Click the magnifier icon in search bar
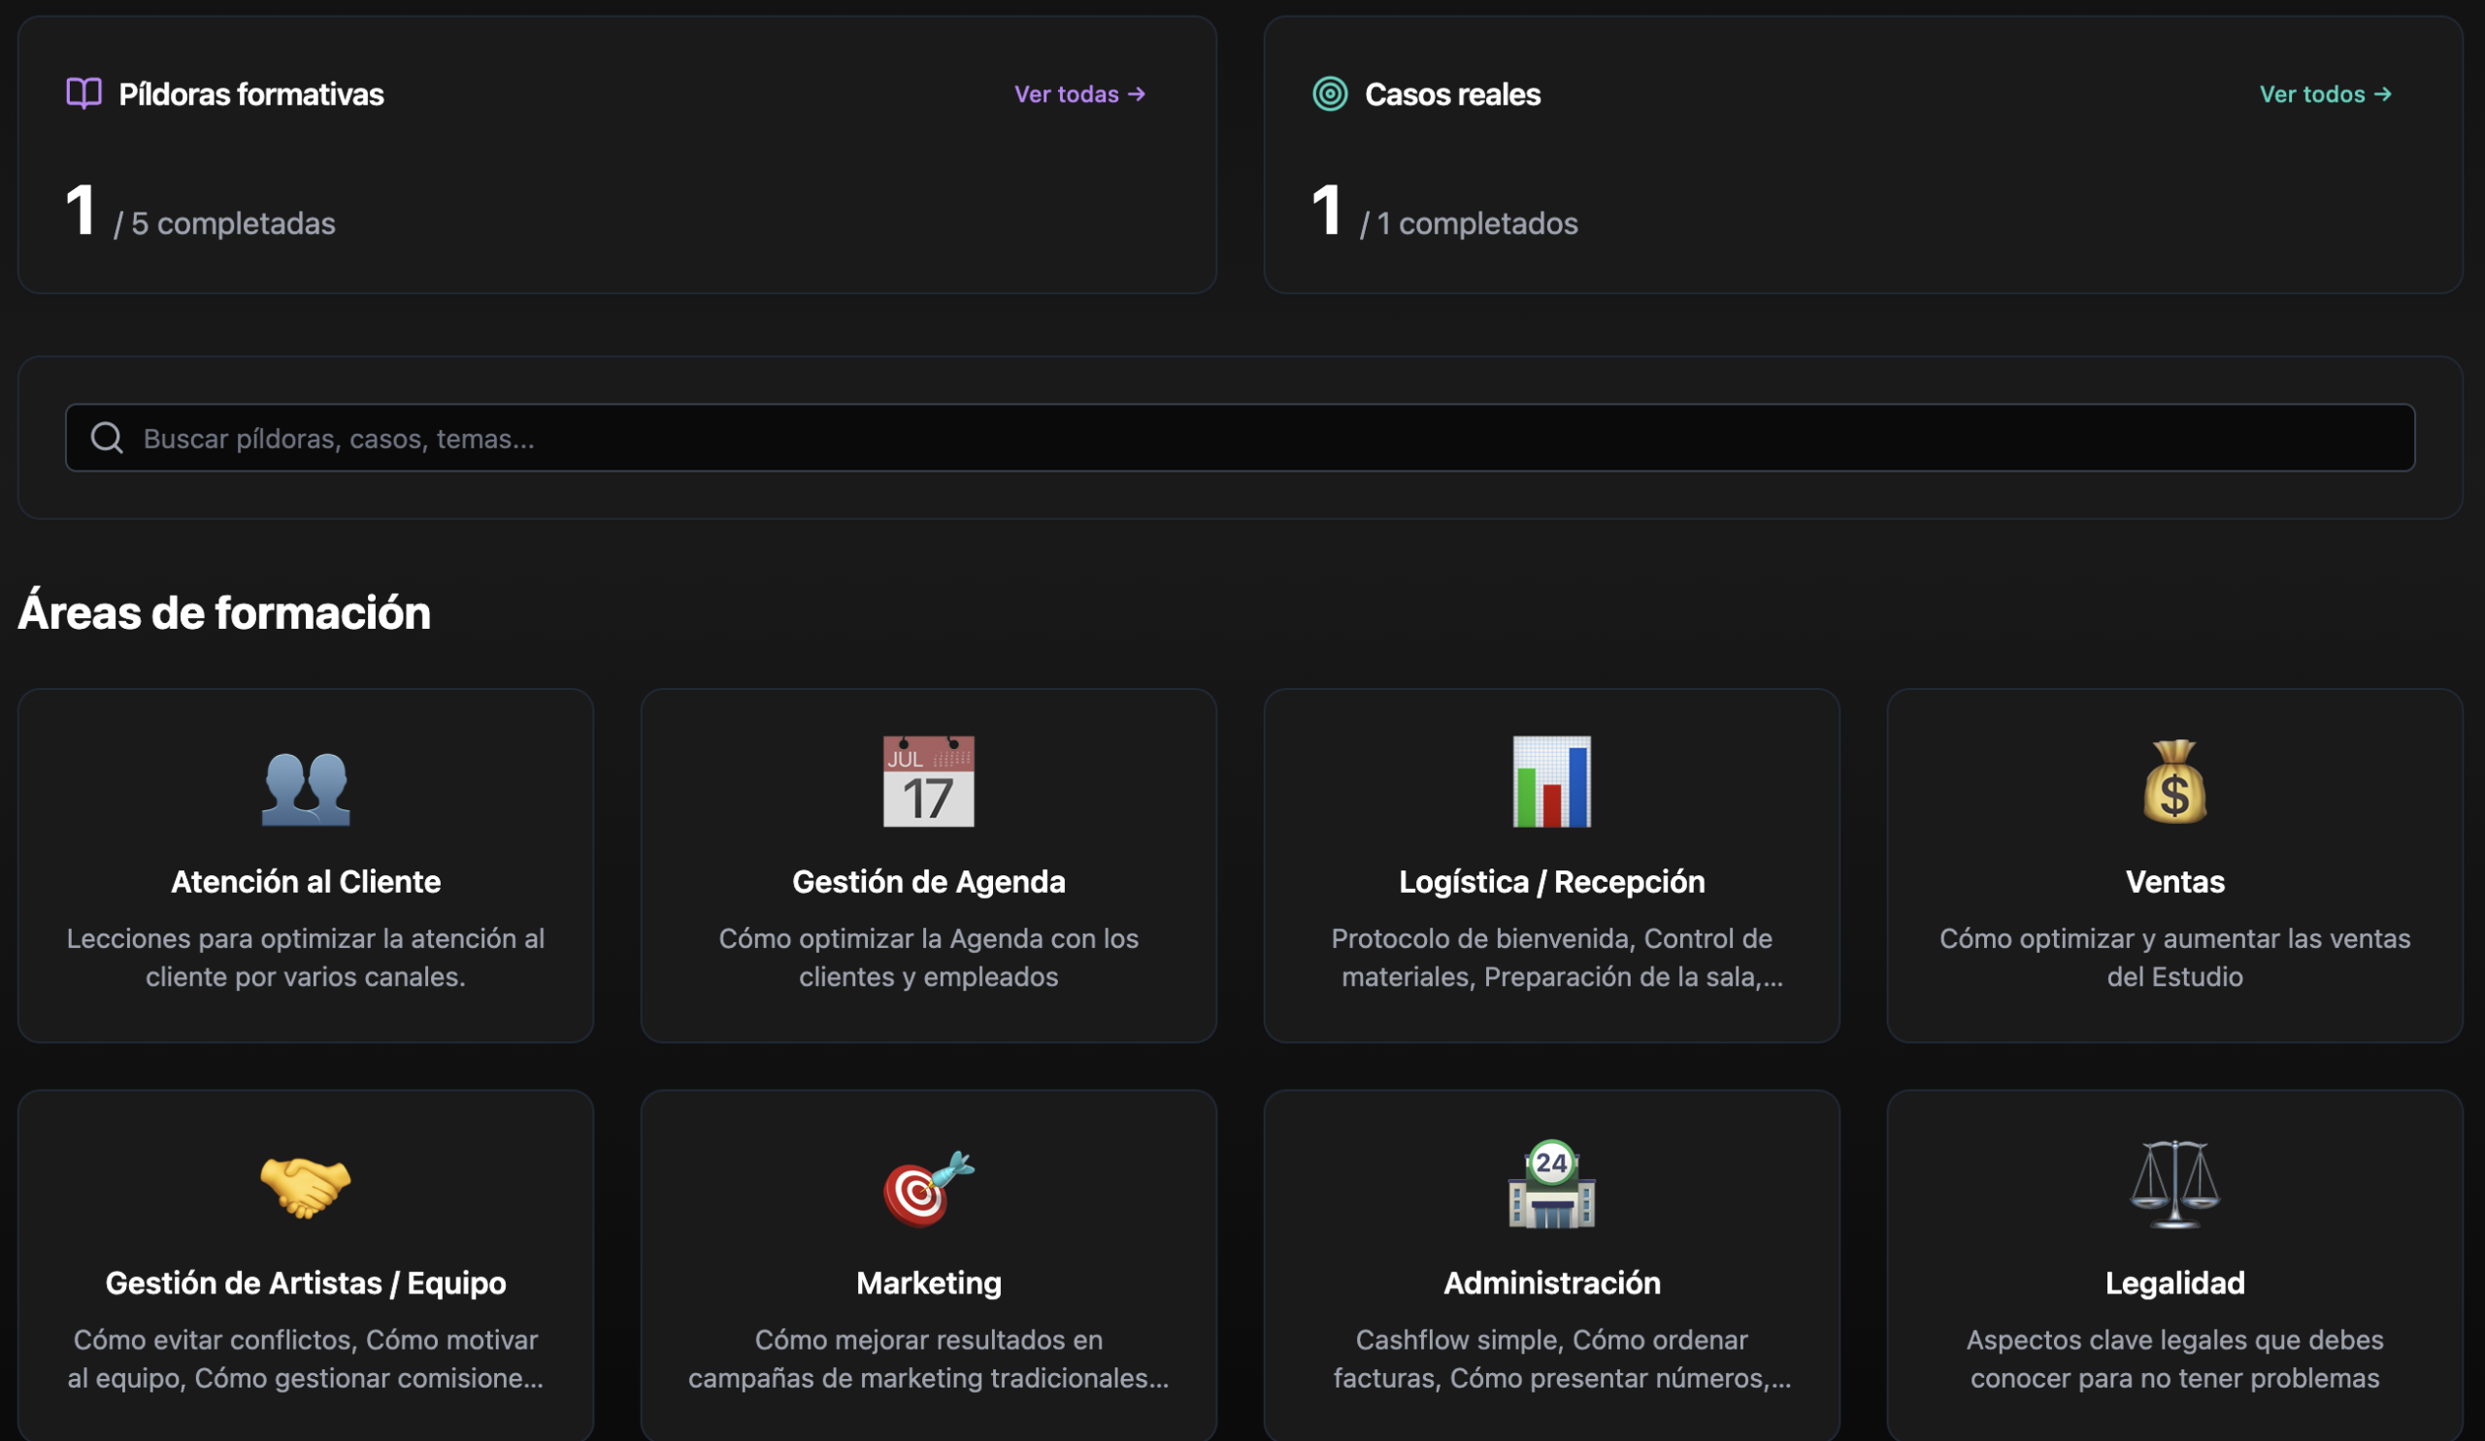The image size is (2485, 1441). pyautogui.click(x=107, y=438)
